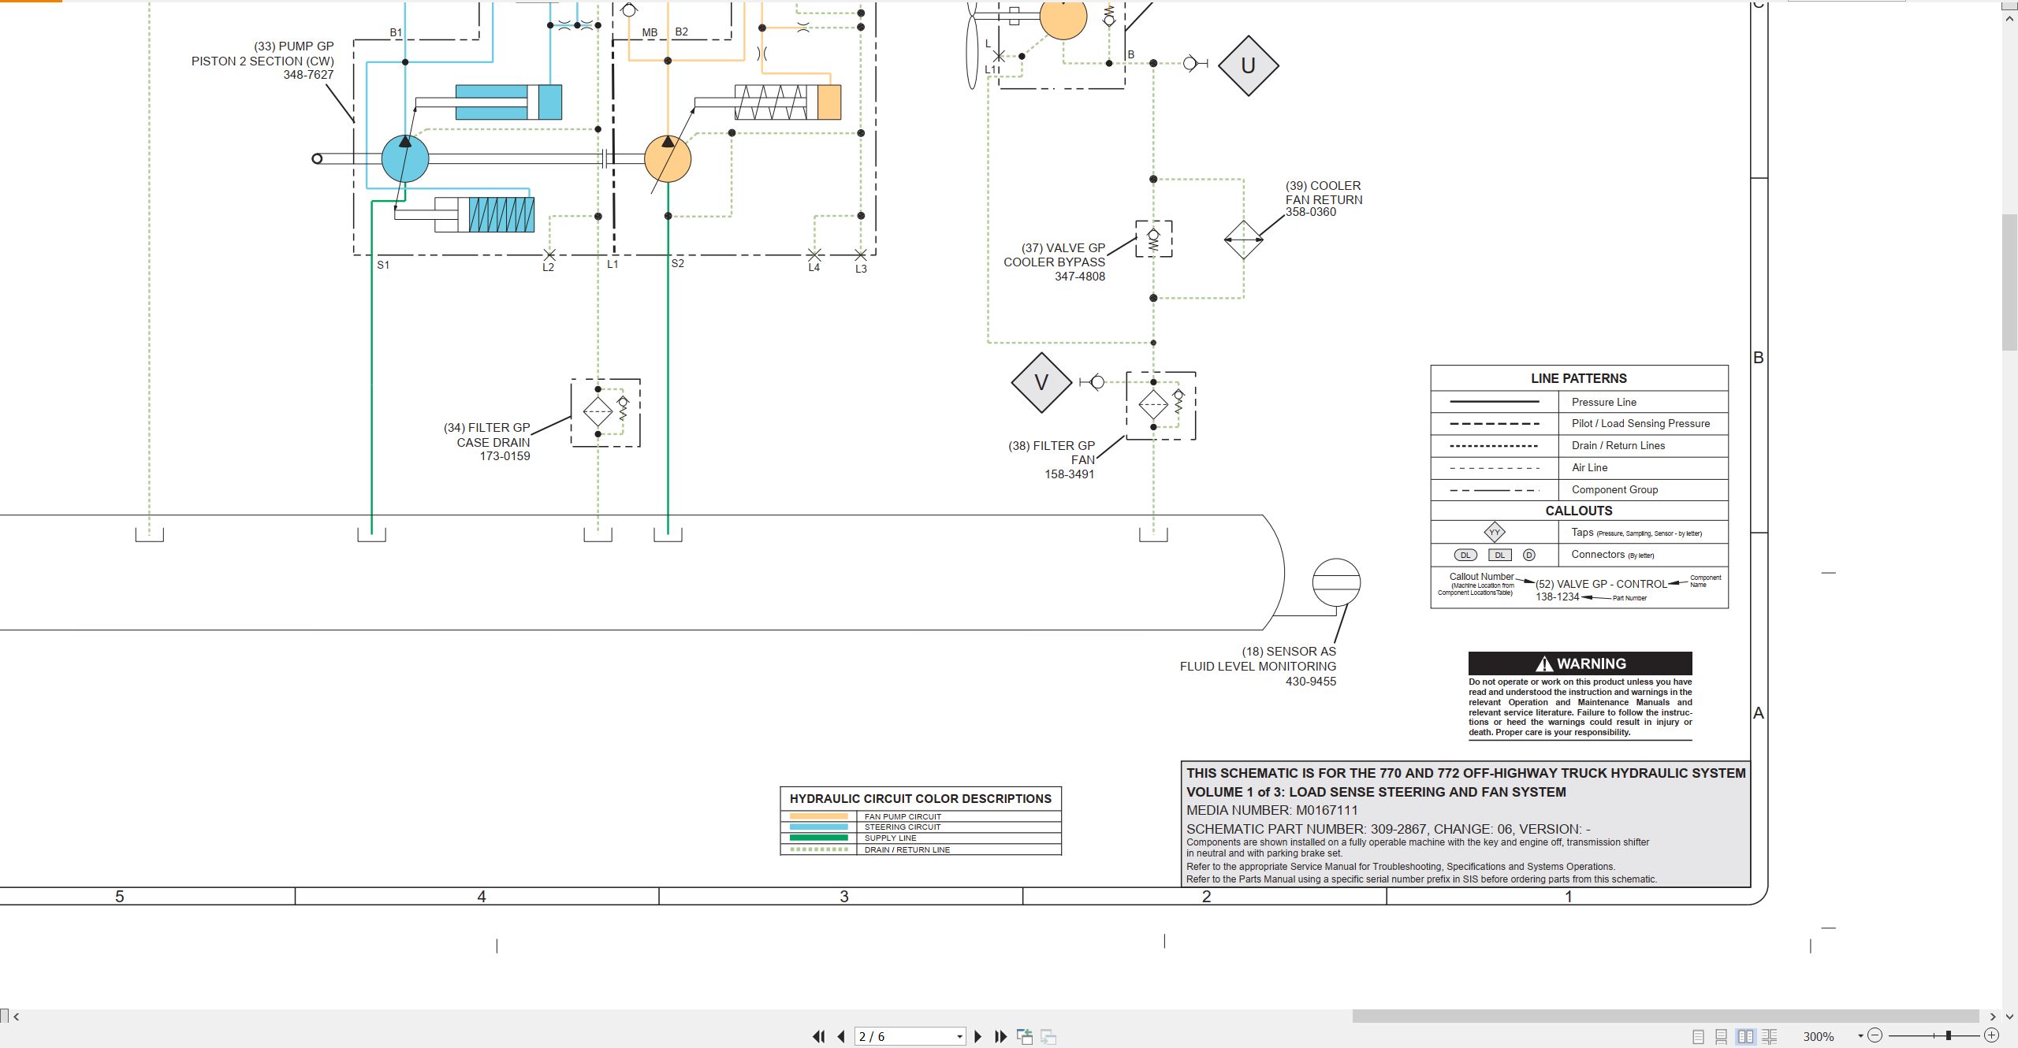This screenshot has height=1048, width=2018.
Task: Click the 'CALLOUTS' heading
Action: 1579,511
